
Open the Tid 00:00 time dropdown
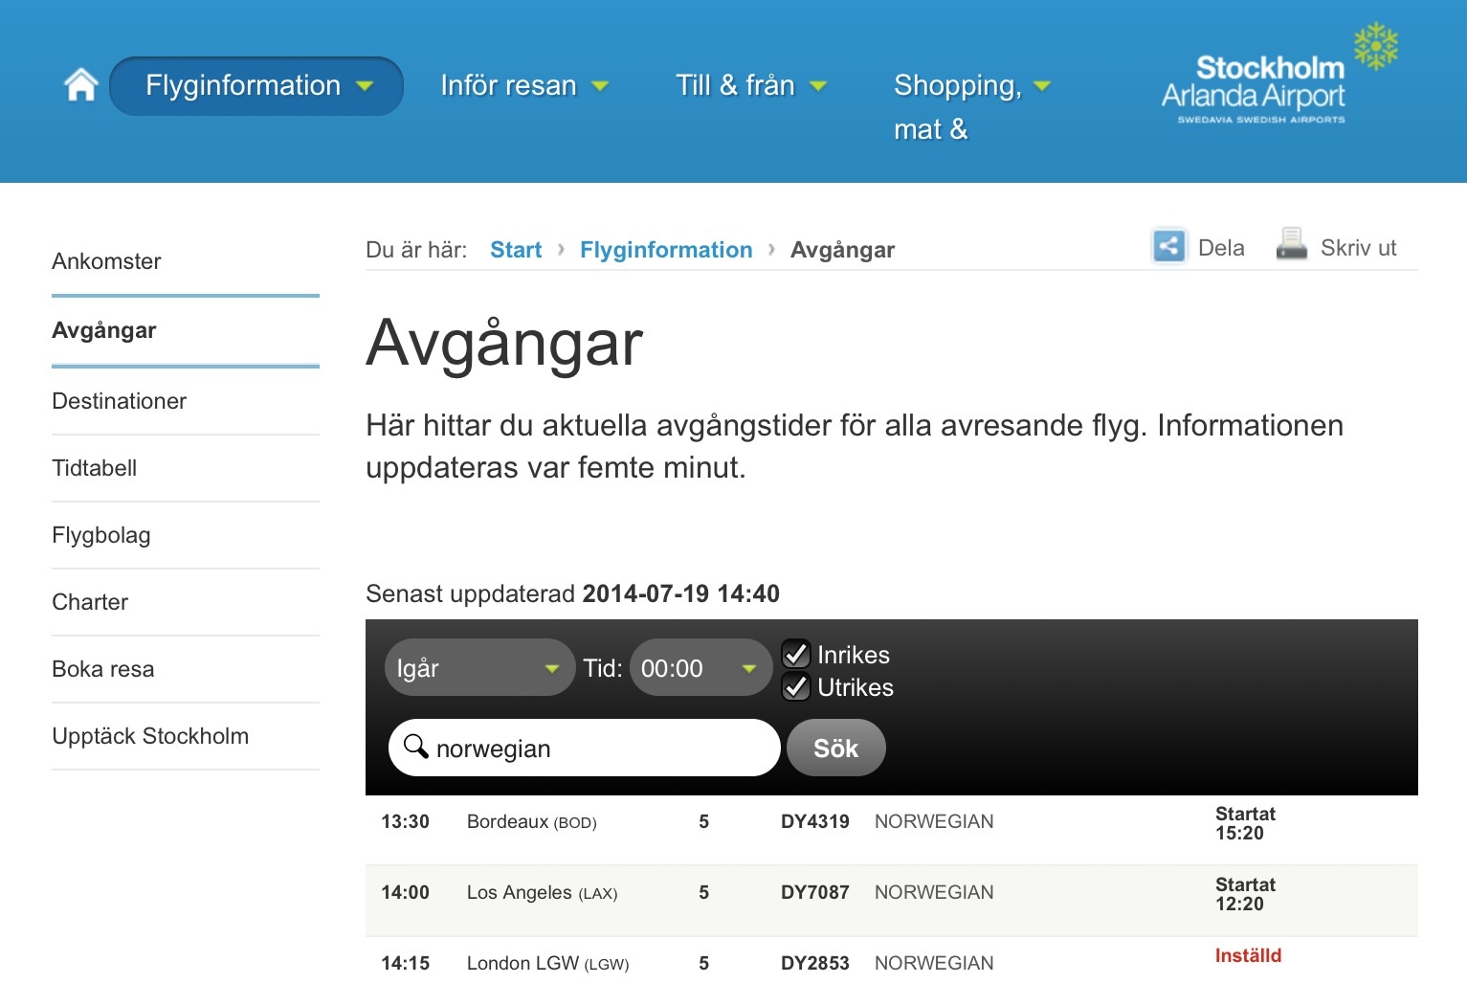tap(700, 668)
